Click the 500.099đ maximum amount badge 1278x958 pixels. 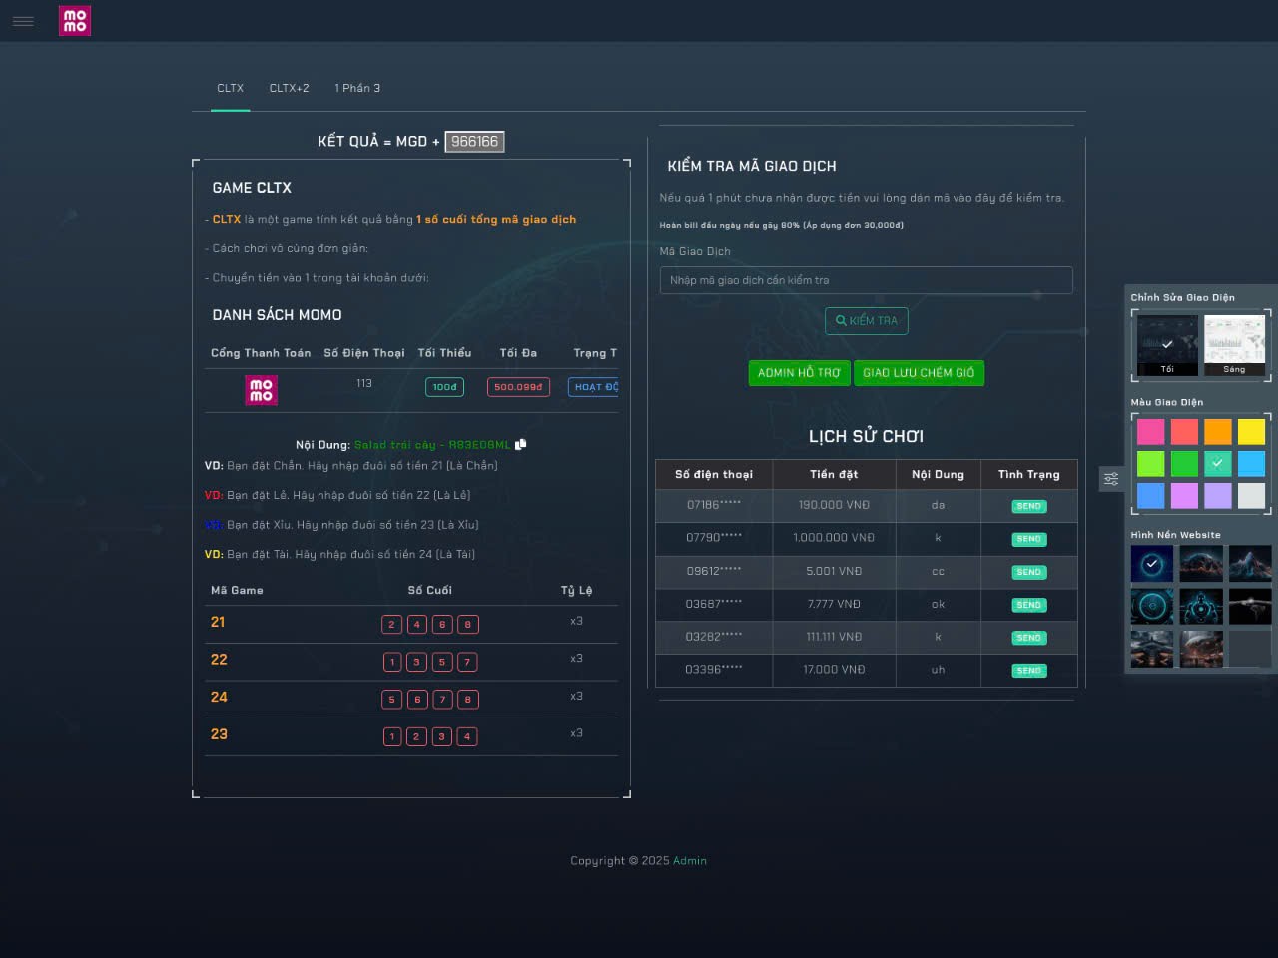[x=518, y=387]
